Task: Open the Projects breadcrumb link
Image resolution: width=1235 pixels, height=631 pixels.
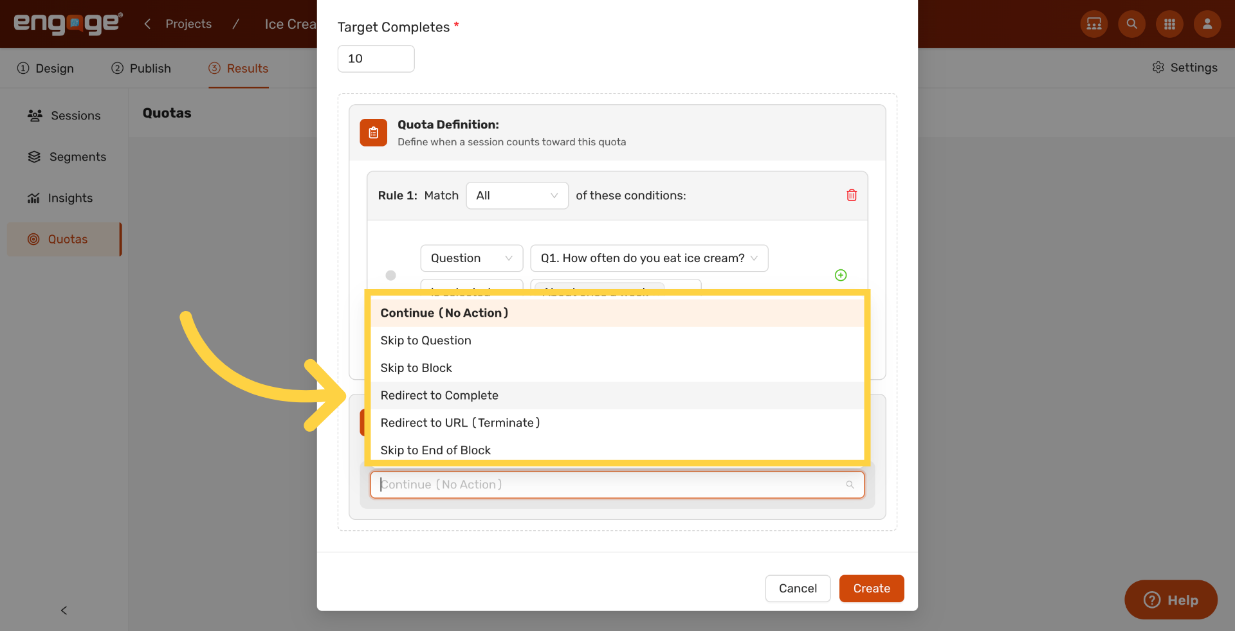Action: pyautogui.click(x=188, y=24)
